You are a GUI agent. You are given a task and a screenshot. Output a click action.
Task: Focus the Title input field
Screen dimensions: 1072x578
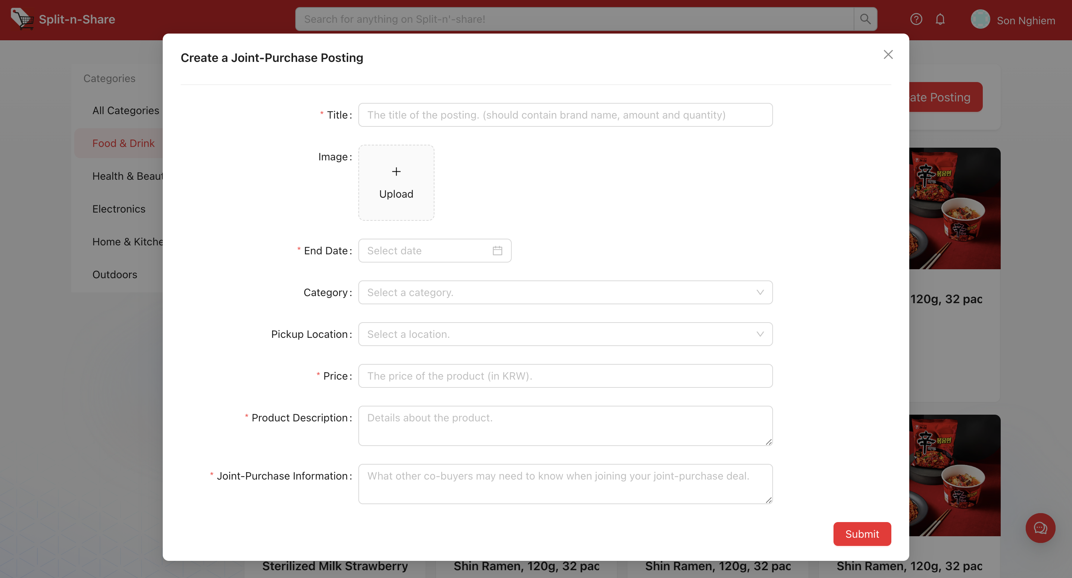(565, 115)
